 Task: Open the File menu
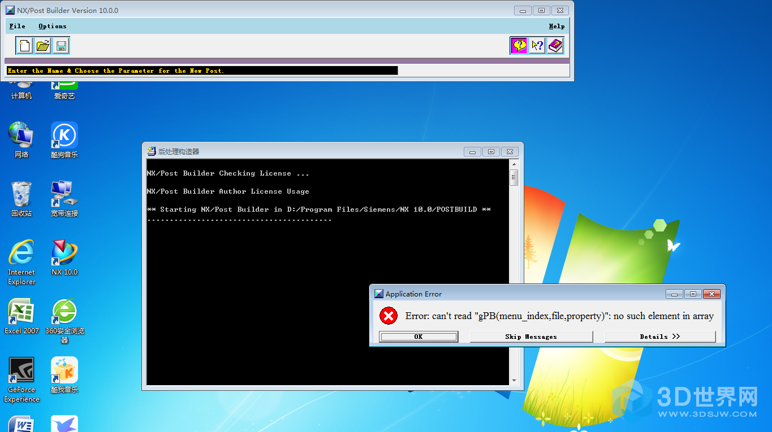pyautogui.click(x=18, y=26)
